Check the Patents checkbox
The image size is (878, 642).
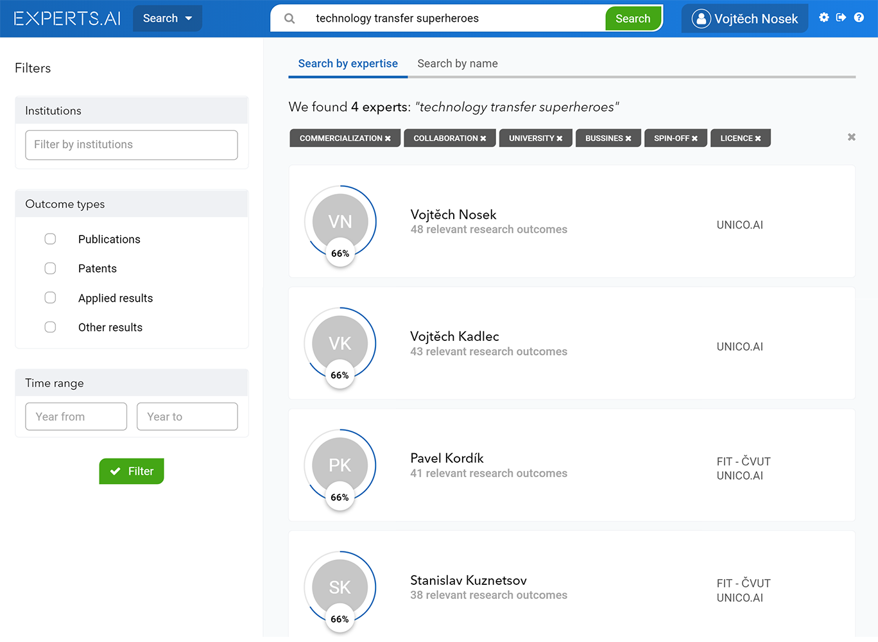(x=50, y=268)
